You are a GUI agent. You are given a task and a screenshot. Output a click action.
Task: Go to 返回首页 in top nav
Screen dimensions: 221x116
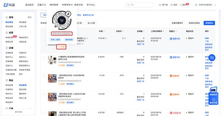click(x=29, y=5)
